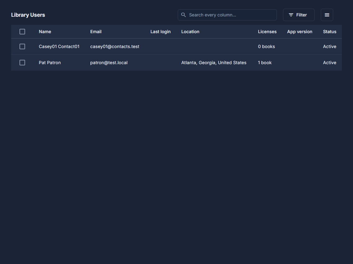Click the email casey01@contacts.test
Image resolution: width=353 pixels, height=264 pixels.
coord(115,46)
